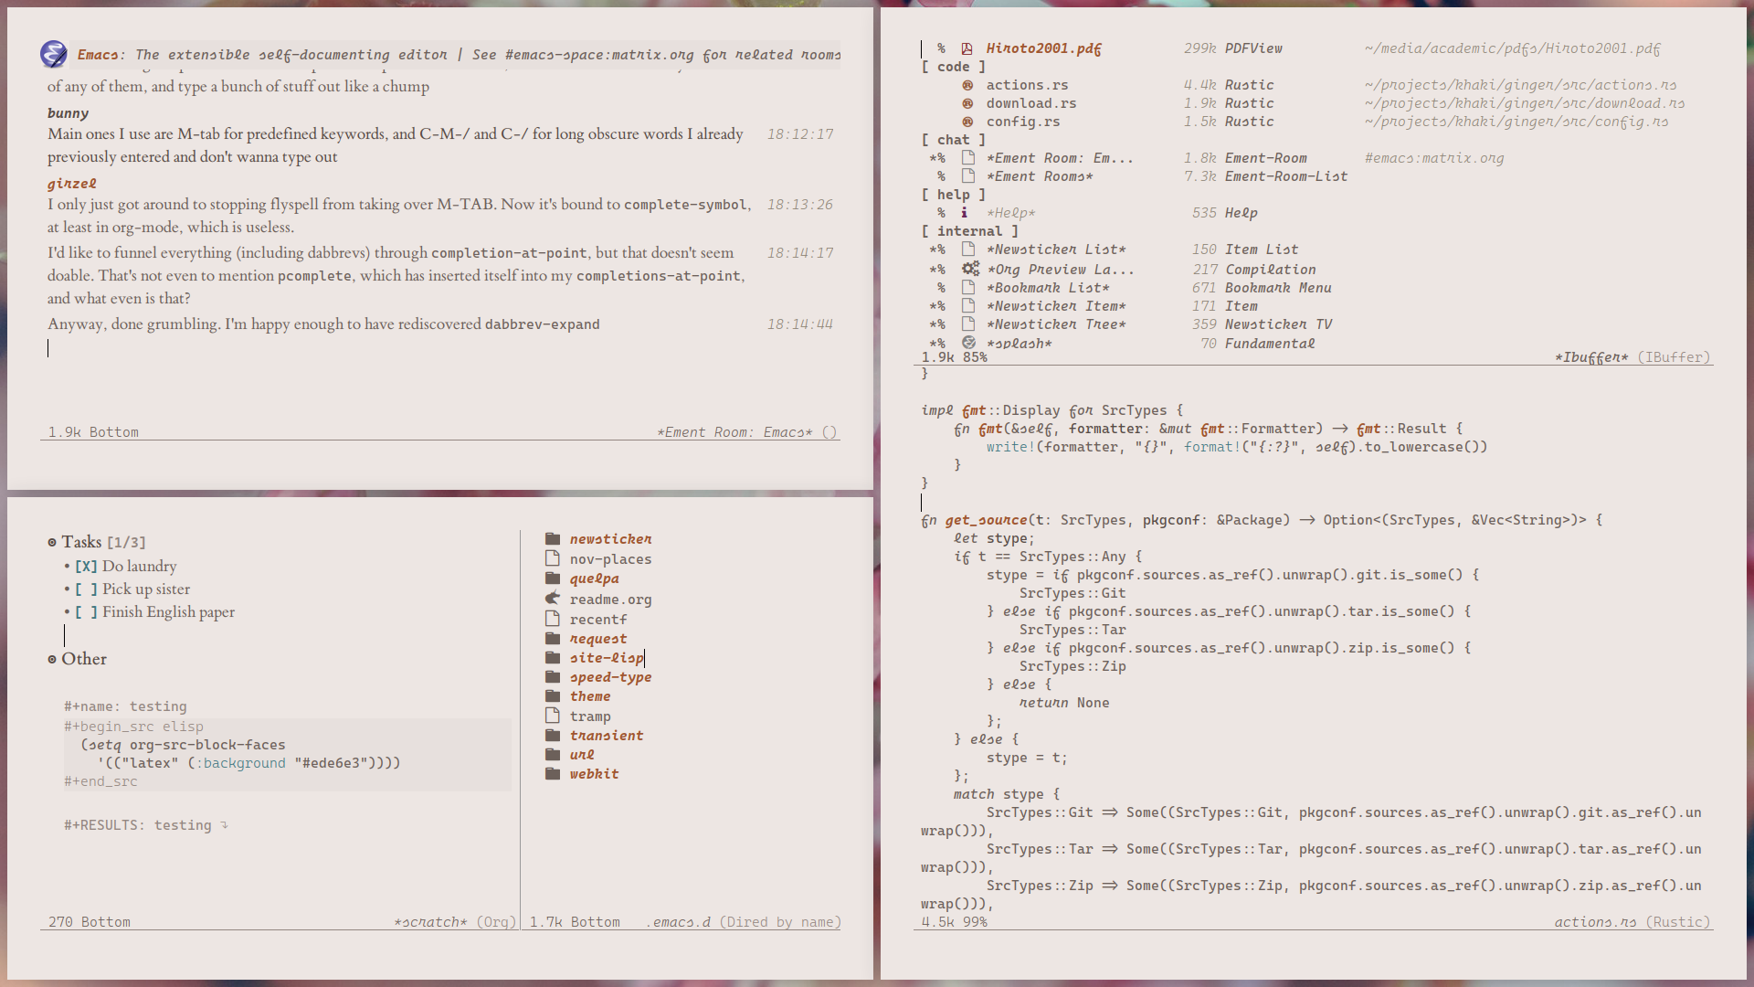Click the readme.org file icon
This screenshot has height=987, width=1754.
553,599
